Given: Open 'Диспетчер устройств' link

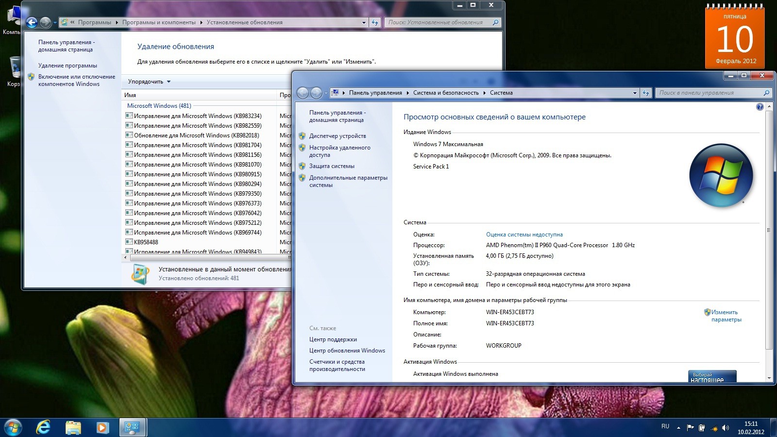Looking at the screenshot, I should (338, 136).
